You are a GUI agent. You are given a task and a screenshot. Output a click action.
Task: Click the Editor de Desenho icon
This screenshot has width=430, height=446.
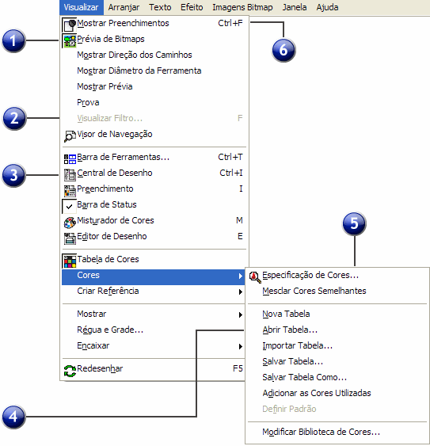70,238
